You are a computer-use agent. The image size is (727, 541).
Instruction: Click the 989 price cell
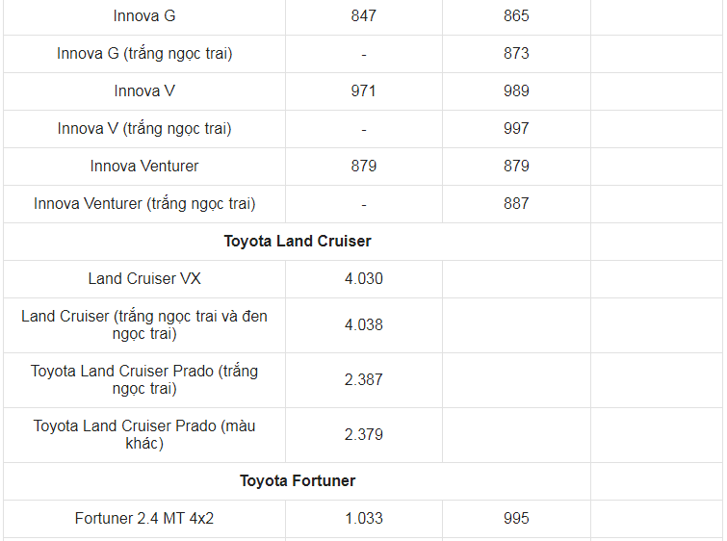[516, 90]
